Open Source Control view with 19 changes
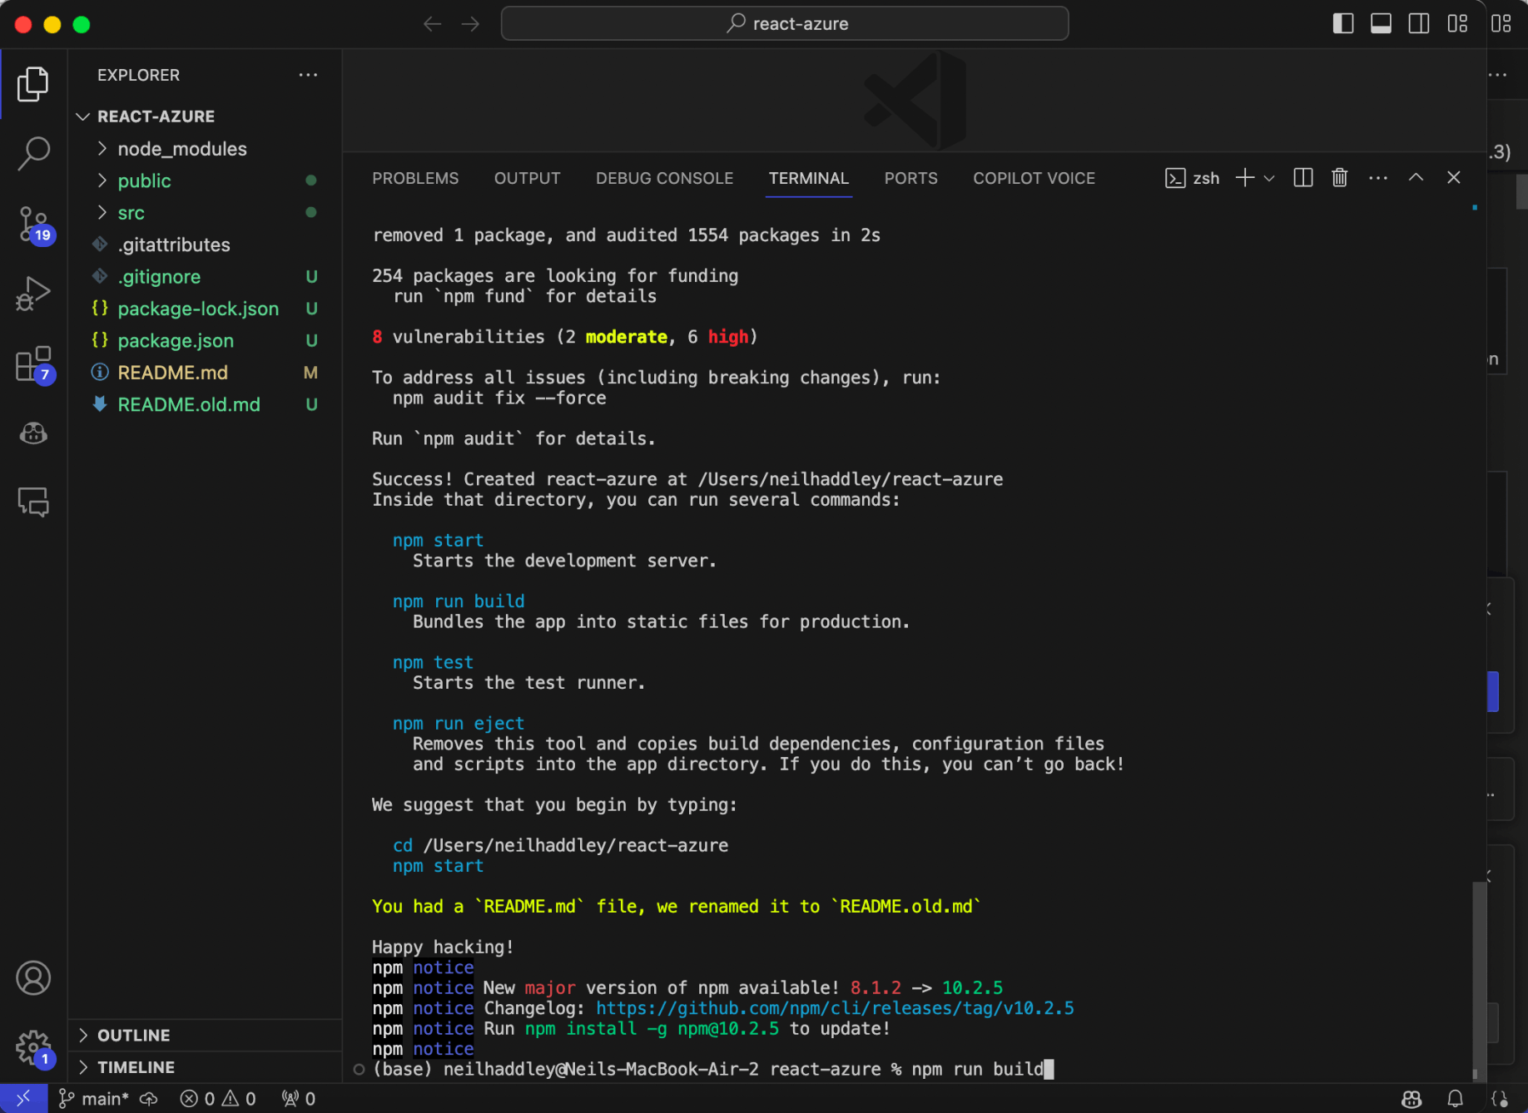The image size is (1528, 1113). pyautogui.click(x=33, y=224)
